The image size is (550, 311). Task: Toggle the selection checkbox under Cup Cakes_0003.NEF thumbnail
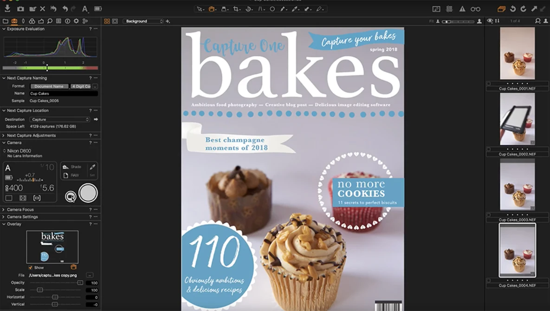pos(489,214)
